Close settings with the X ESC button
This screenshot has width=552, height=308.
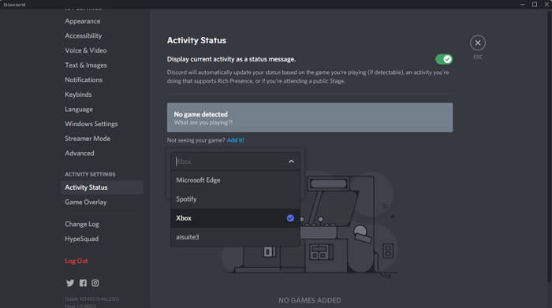point(478,43)
